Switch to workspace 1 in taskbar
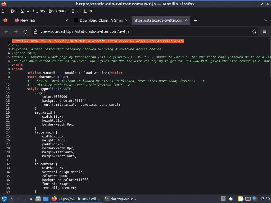The width and height of the screenshot is (271, 203). pyautogui.click(x=12, y=199)
